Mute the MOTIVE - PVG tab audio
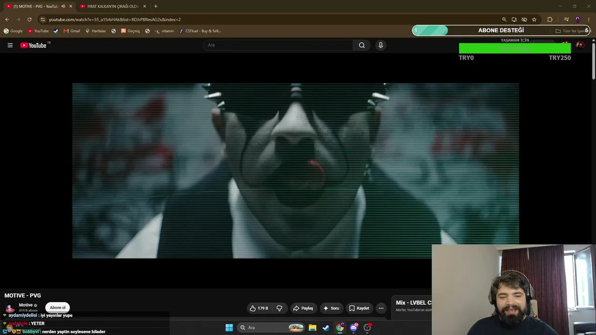Viewport: 596px width, 335px height. 63,7
